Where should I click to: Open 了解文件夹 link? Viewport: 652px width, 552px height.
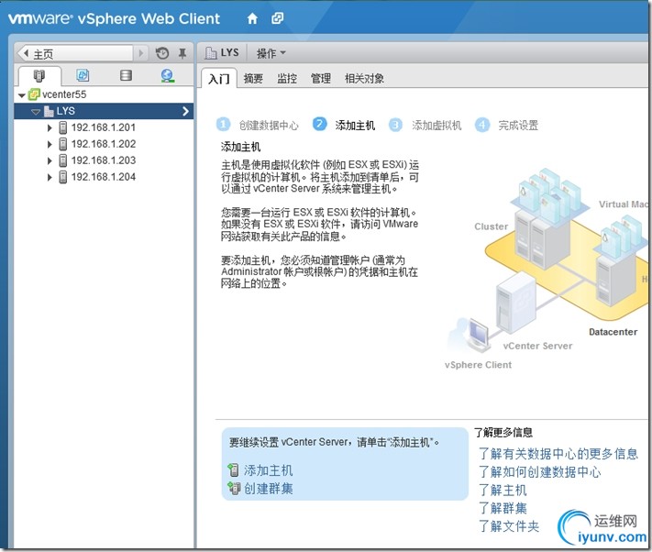click(509, 526)
